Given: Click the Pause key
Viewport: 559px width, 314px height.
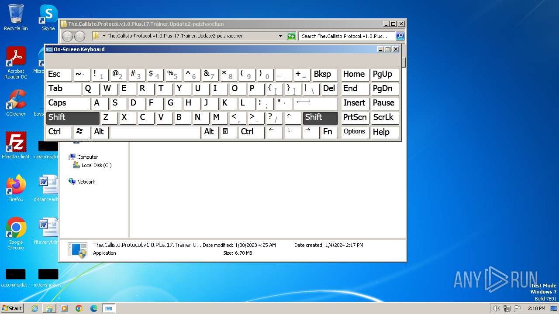Looking at the screenshot, I should click(385, 103).
